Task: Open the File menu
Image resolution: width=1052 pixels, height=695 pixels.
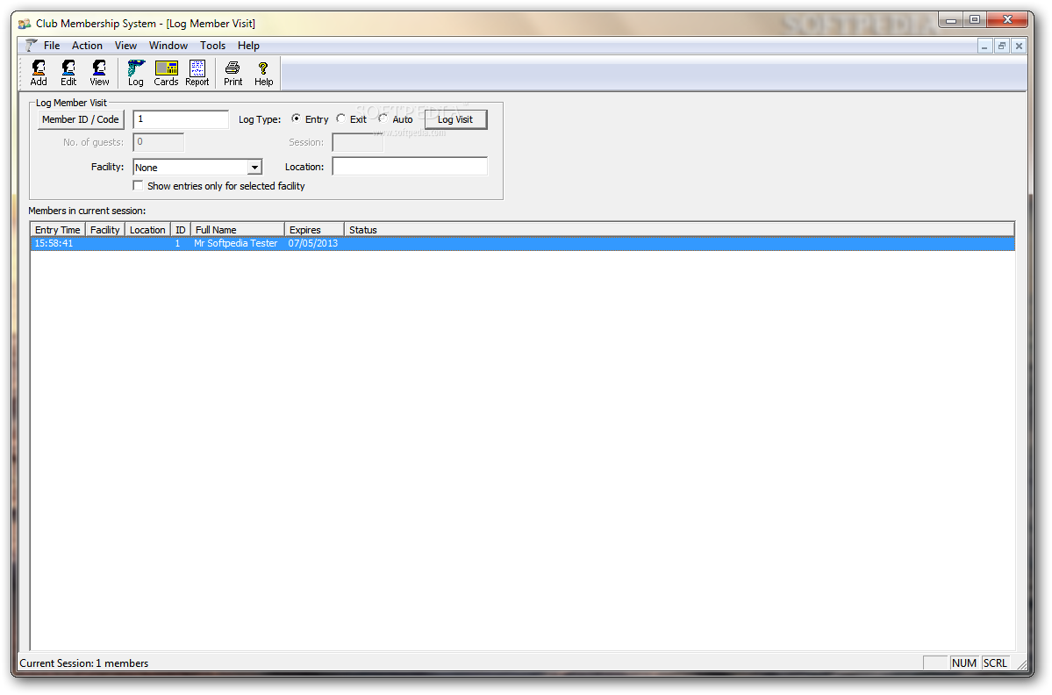Action: (x=52, y=46)
